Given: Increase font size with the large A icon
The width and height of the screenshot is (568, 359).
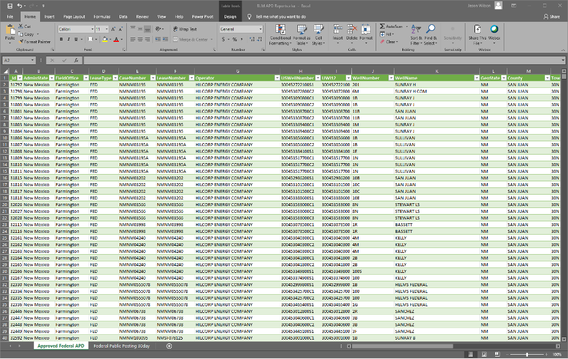Looking at the screenshot, I should 113,29.
